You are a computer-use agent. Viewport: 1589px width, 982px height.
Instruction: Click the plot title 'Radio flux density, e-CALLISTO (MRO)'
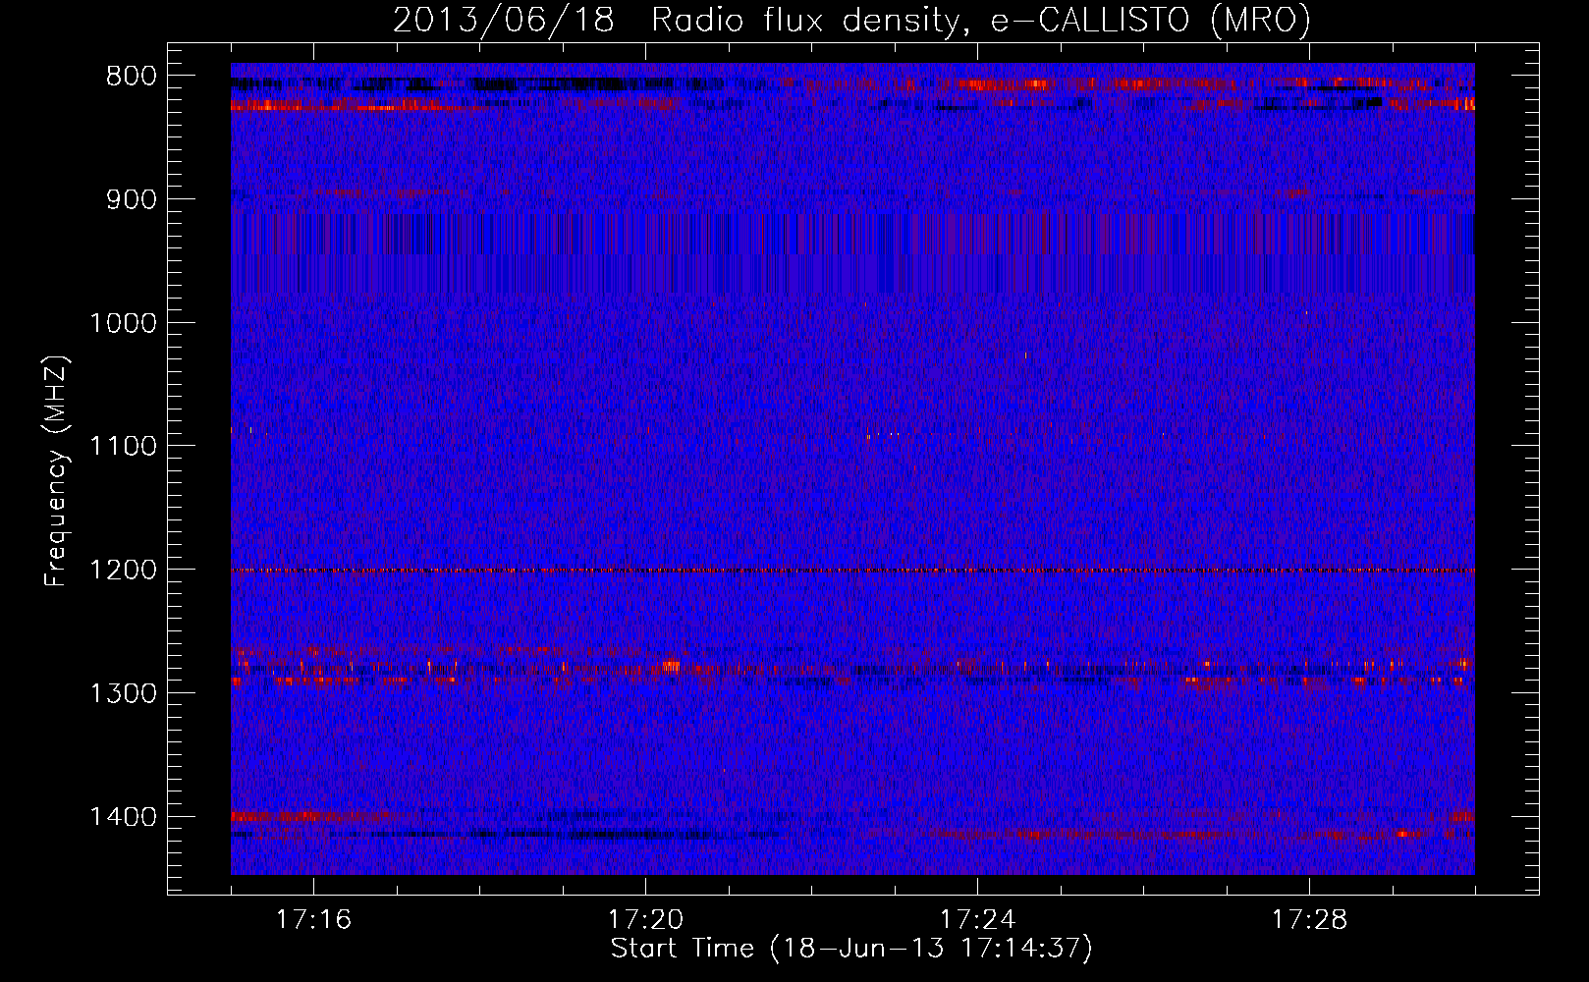coord(981,20)
